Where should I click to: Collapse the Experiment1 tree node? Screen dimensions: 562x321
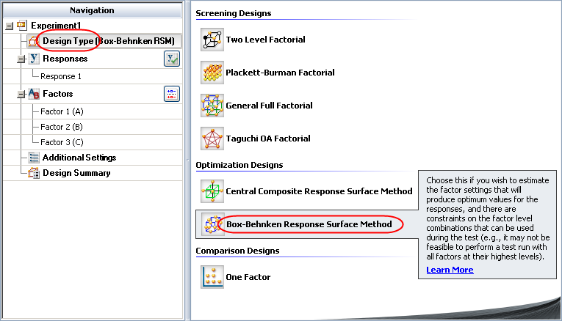click(8, 26)
